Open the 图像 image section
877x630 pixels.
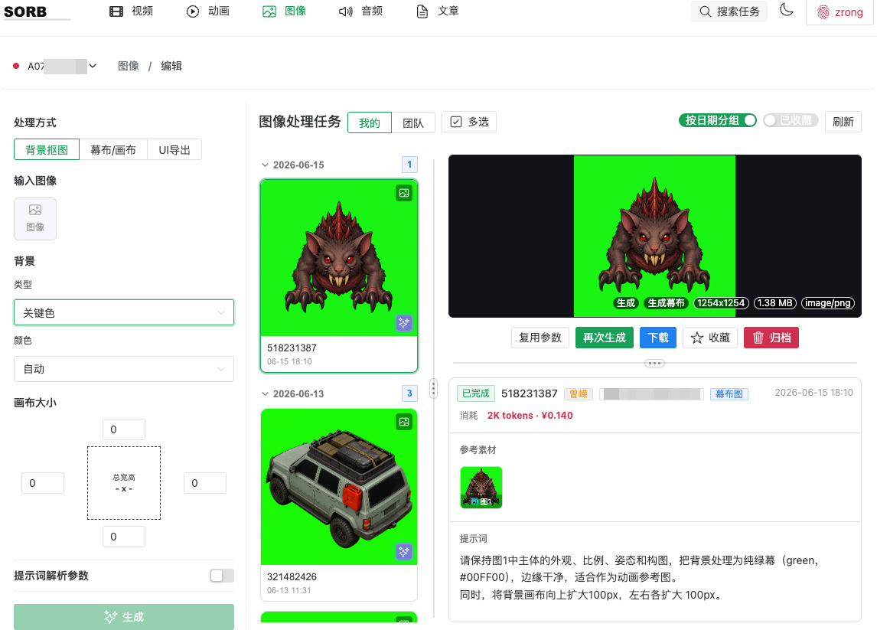pos(284,11)
